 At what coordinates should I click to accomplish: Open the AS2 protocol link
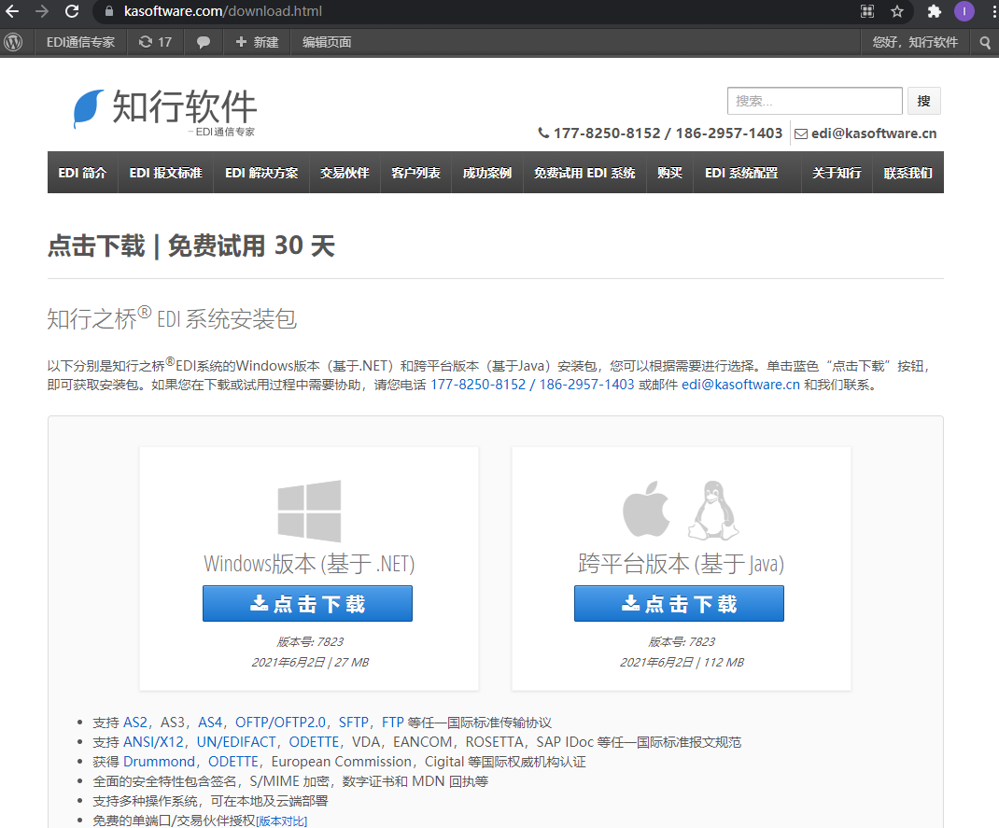point(135,723)
